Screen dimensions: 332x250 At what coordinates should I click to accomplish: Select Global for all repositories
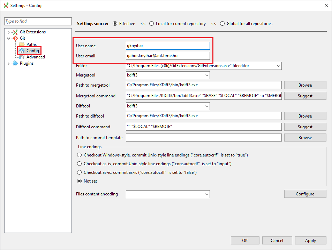pos(222,24)
